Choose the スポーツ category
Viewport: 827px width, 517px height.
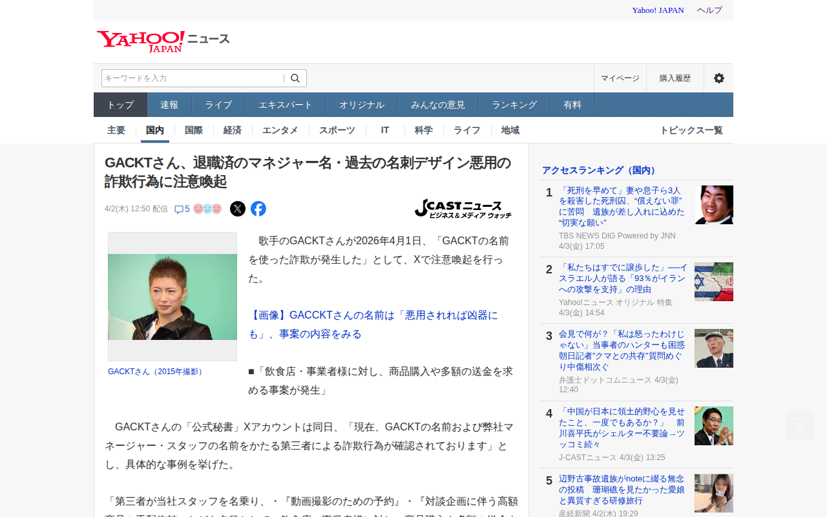tap(337, 130)
